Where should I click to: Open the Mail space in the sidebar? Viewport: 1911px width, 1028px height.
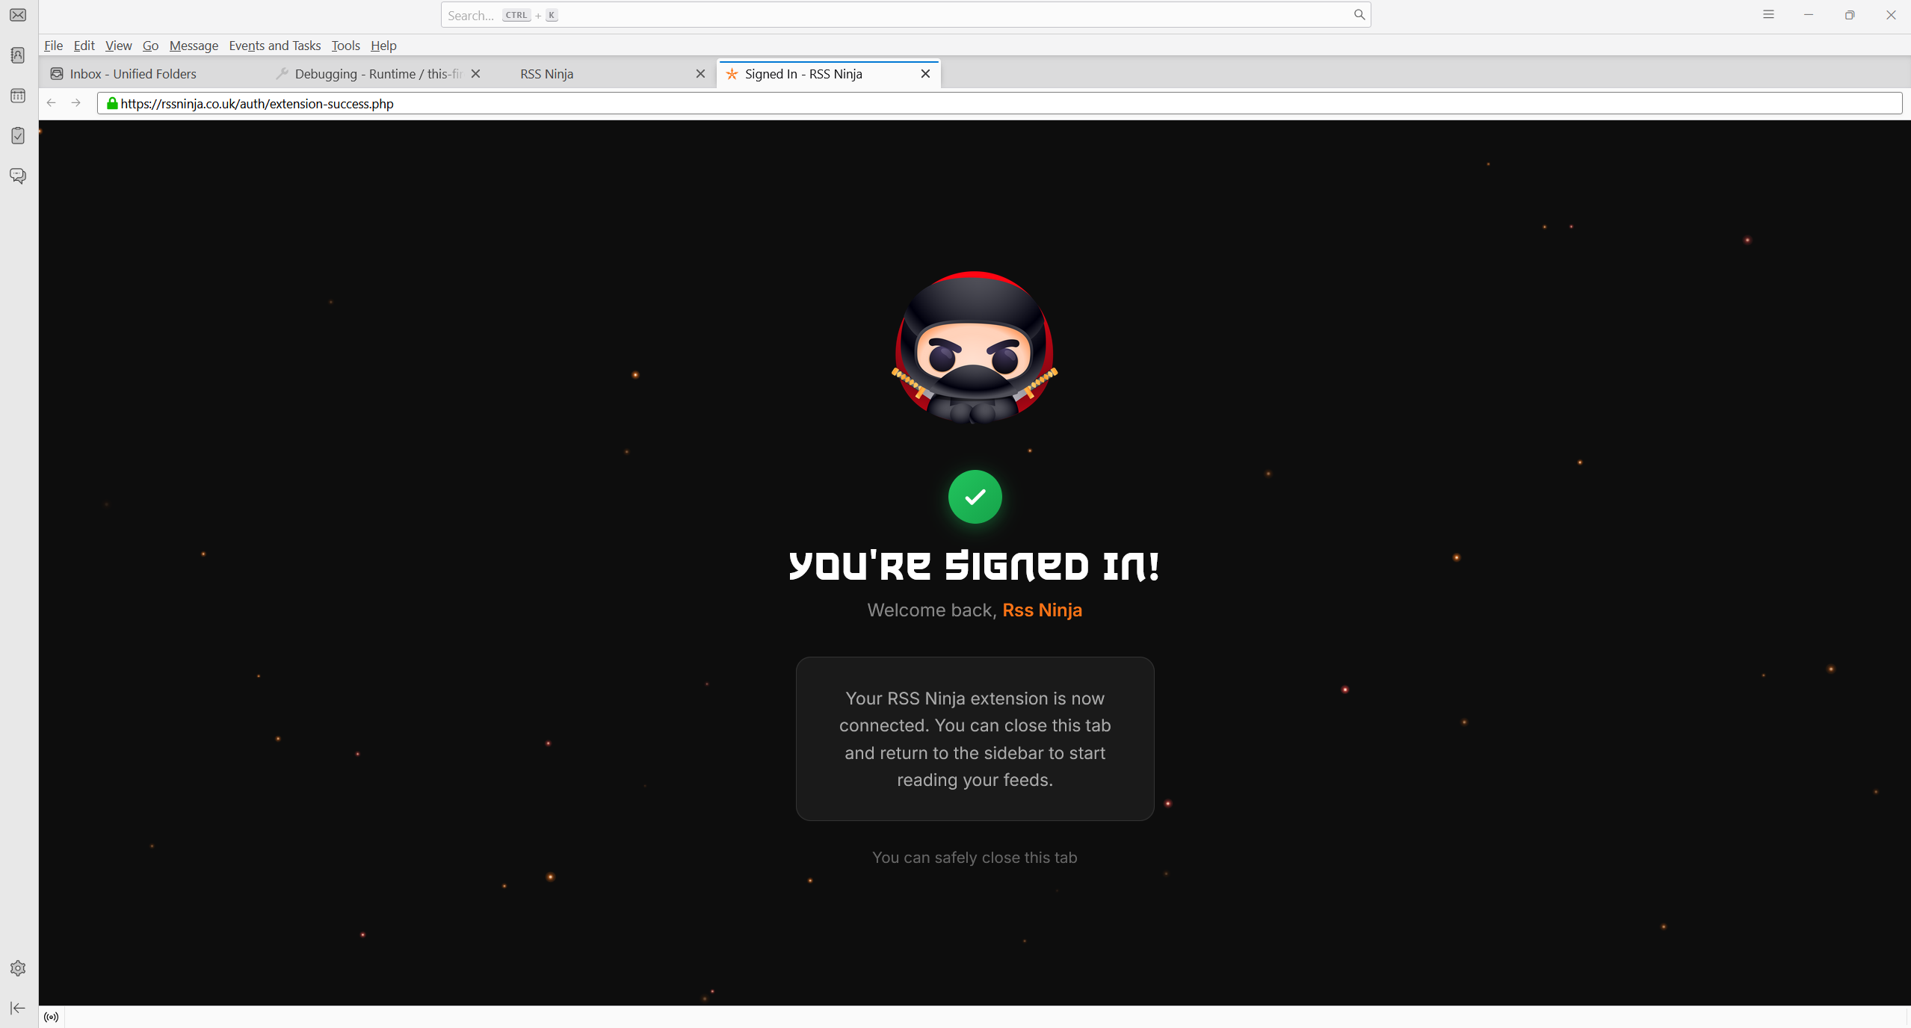[x=17, y=15]
